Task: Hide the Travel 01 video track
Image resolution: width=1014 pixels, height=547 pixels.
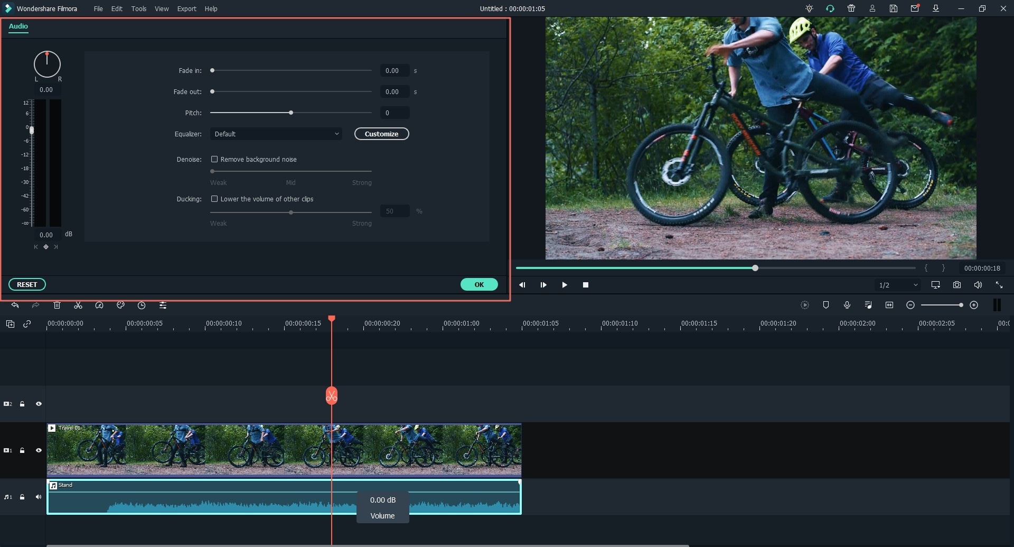Action: 39,450
